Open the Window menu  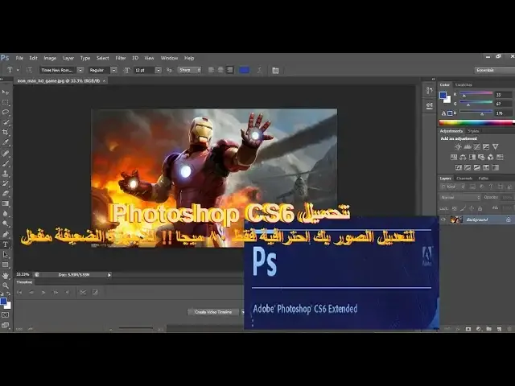(169, 58)
